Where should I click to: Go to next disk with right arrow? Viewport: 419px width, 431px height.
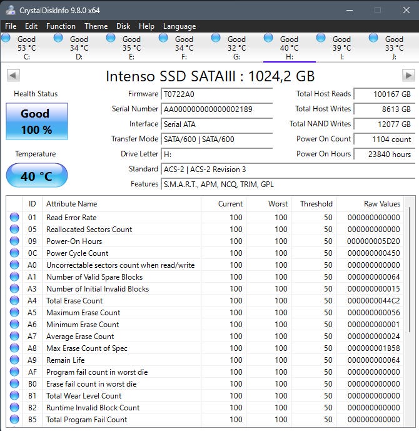[x=408, y=76]
